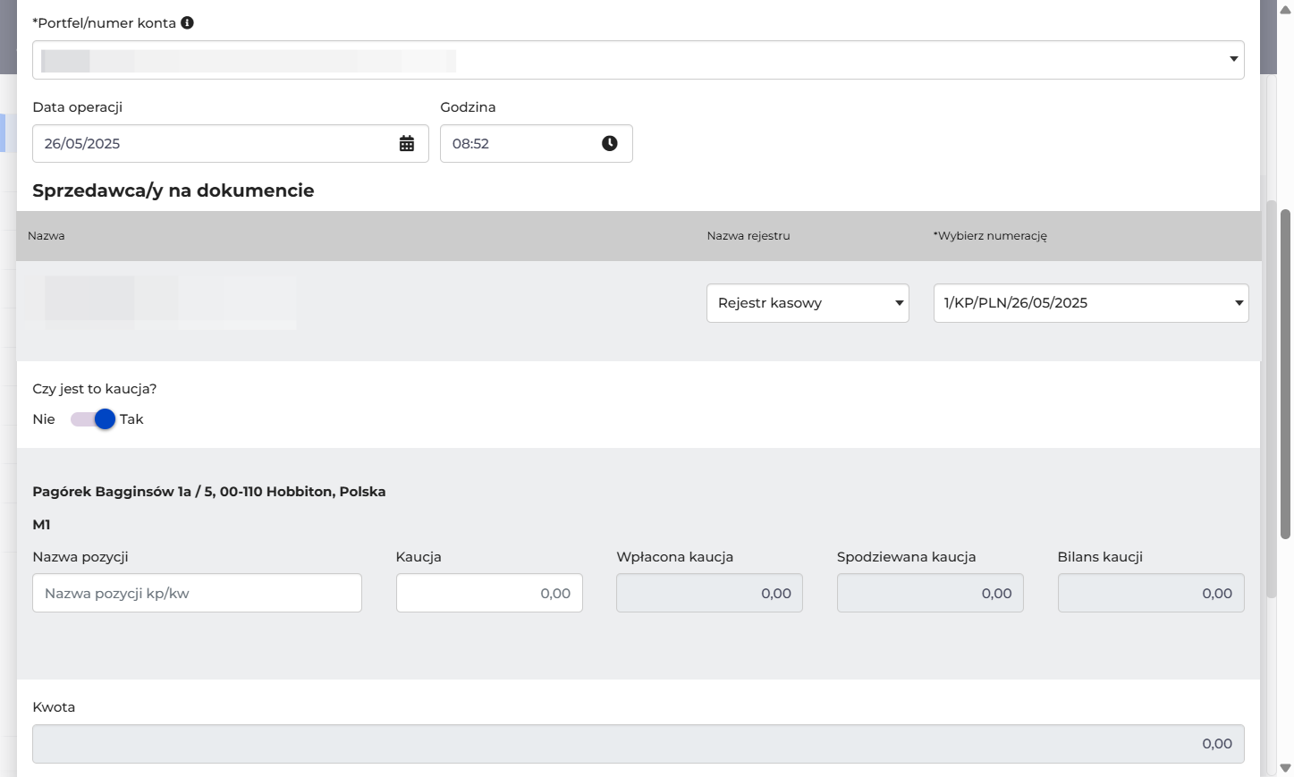Click the form's vertical scrollbar thumb

(1286, 374)
